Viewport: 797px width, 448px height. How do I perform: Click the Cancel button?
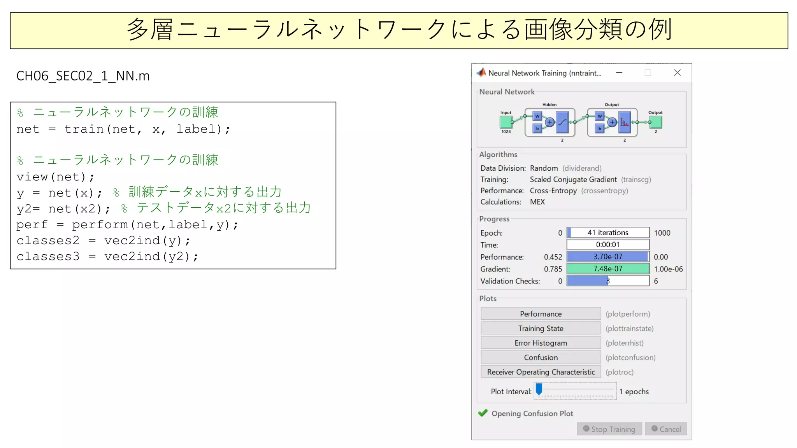[x=666, y=429]
